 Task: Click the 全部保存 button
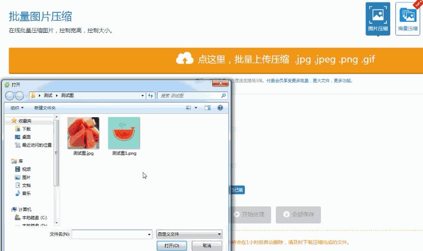[x=298, y=214]
